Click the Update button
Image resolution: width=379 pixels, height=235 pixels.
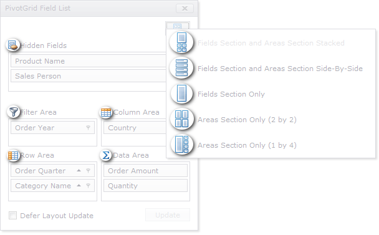point(168,214)
